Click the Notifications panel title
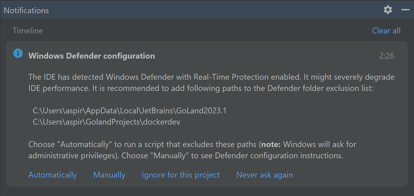This screenshot has width=414, height=196. tap(26, 10)
